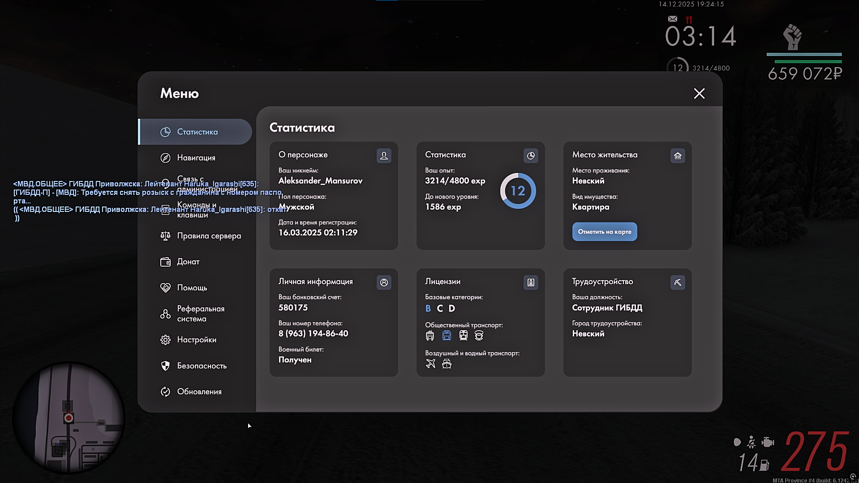Click the house icon in Место жительства card

(678, 155)
